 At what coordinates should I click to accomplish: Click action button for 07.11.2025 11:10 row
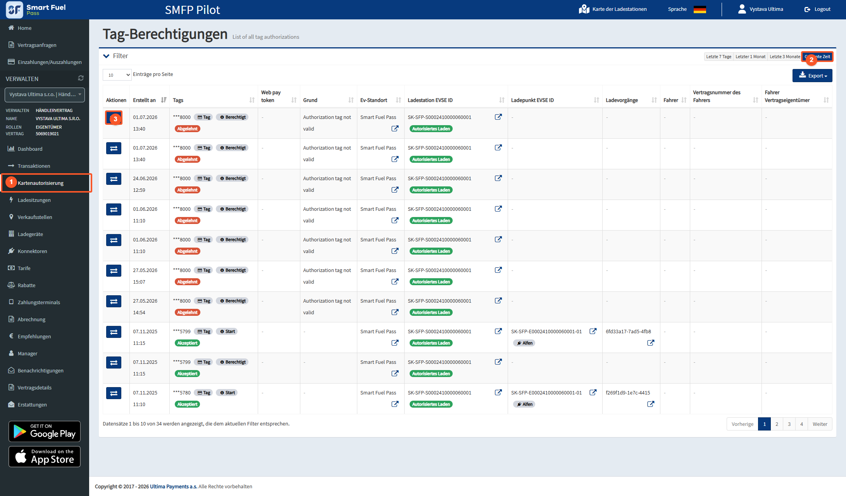click(x=114, y=393)
